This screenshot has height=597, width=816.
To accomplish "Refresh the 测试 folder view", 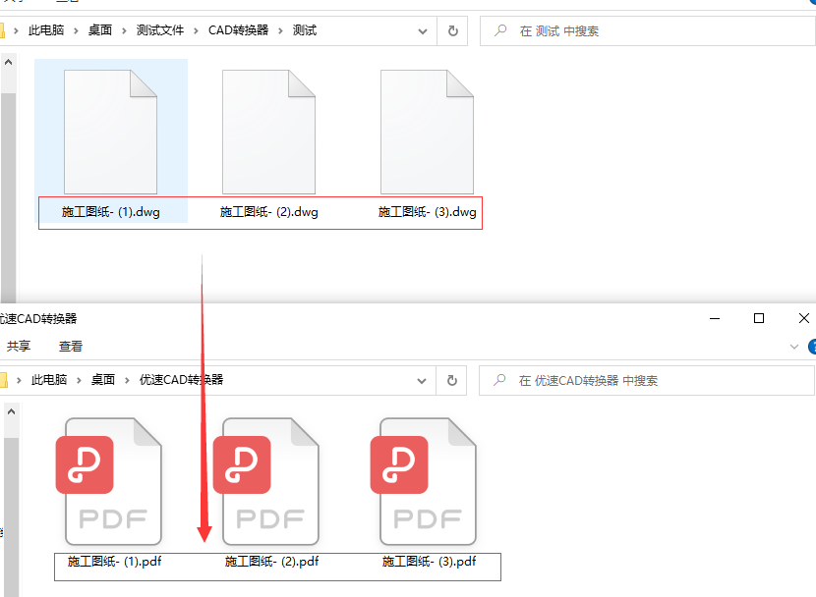I will (x=451, y=30).
